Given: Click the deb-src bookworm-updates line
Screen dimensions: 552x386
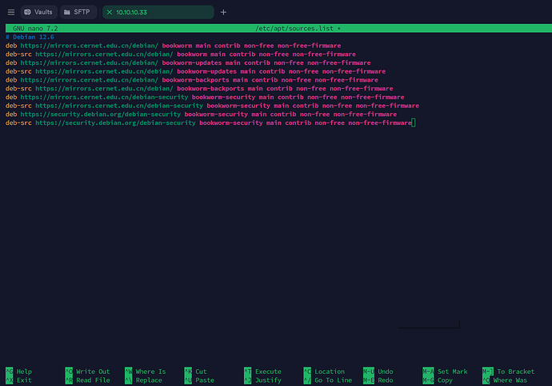Looking at the screenshot, I should tap(195, 71).
